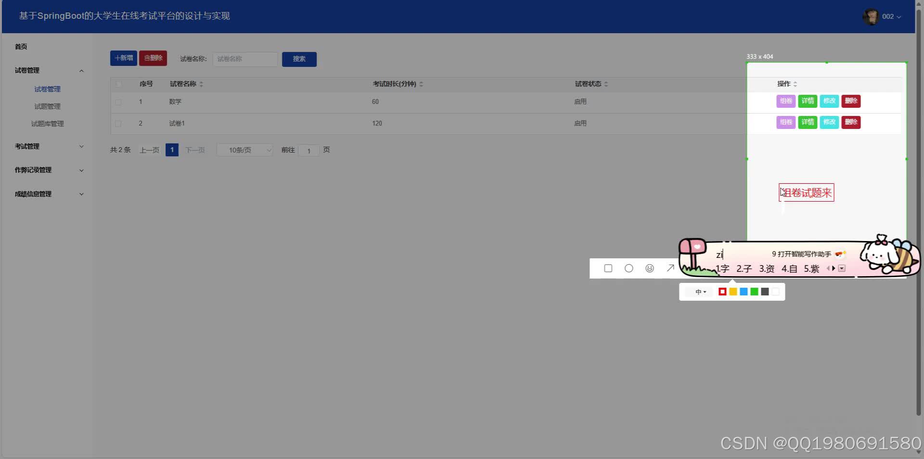Image resolution: width=924 pixels, height=459 pixels.
Task: Check the row for 数学
Action: click(118, 102)
